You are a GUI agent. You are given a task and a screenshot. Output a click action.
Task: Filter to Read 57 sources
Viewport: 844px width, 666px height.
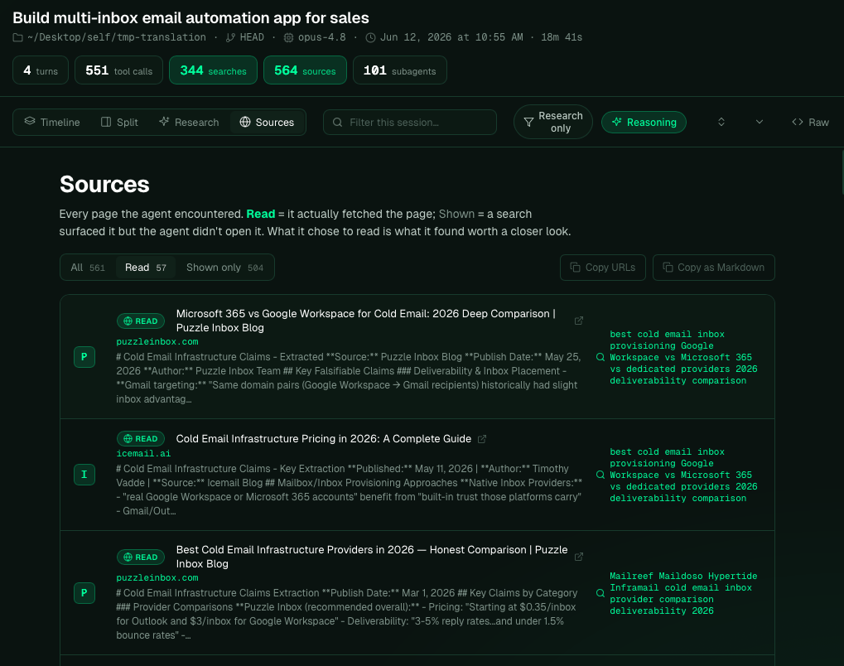click(146, 268)
